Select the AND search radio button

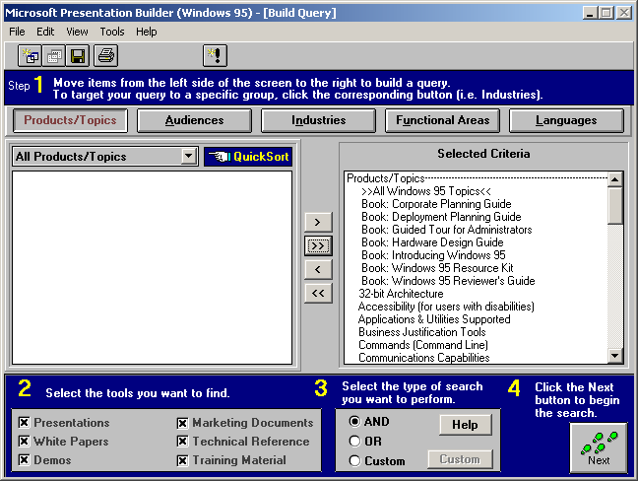tap(354, 421)
